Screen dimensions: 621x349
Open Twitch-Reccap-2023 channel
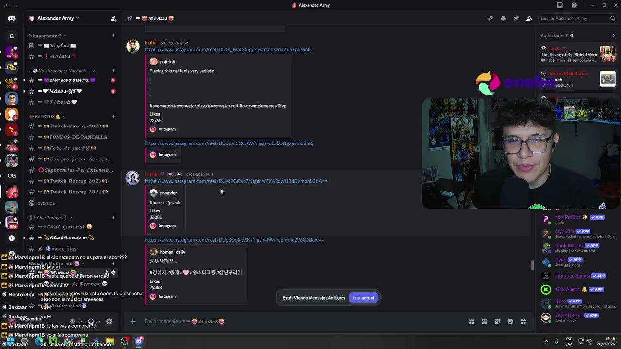point(72,126)
